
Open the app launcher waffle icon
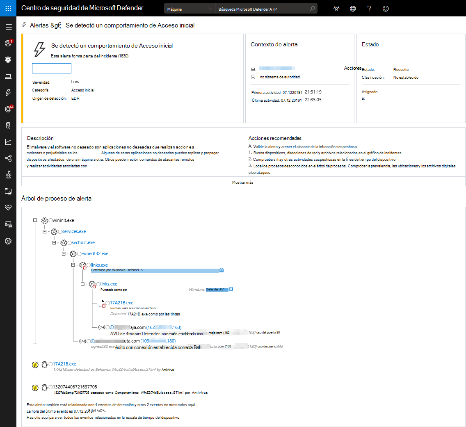coord(8,8)
